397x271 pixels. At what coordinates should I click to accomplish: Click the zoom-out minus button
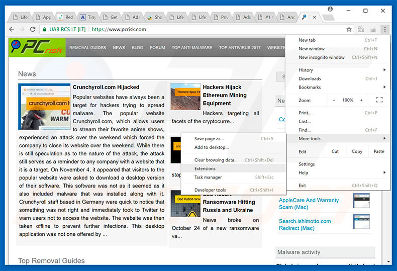click(334, 100)
